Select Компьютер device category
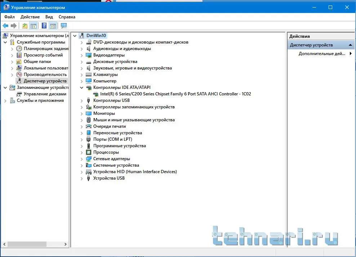Screen dimensions: 356x257 pos(104,81)
